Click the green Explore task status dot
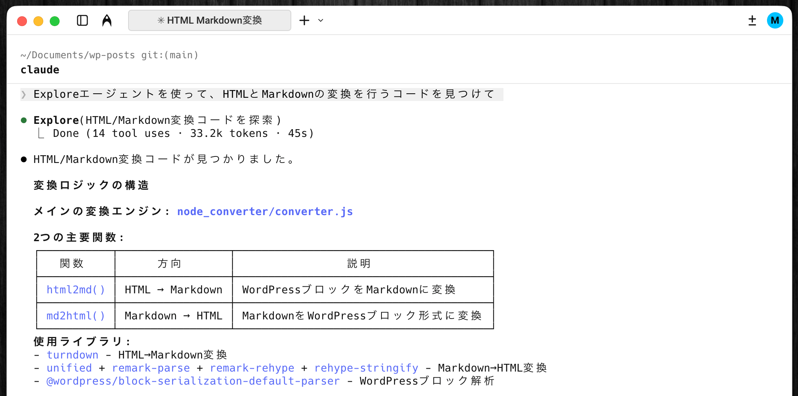798x396 pixels. pyautogui.click(x=24, y=120)
